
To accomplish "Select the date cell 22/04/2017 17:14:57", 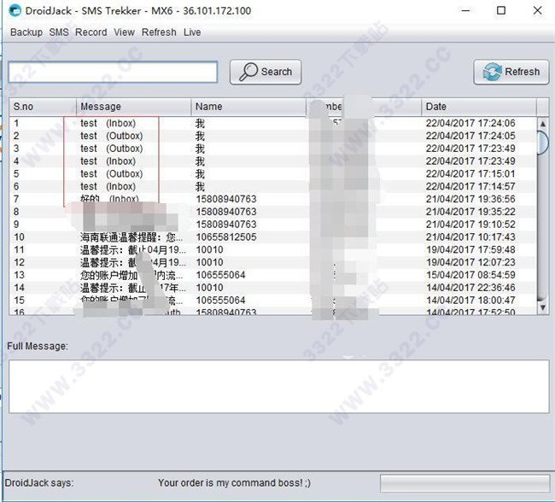I will point(470,187).
